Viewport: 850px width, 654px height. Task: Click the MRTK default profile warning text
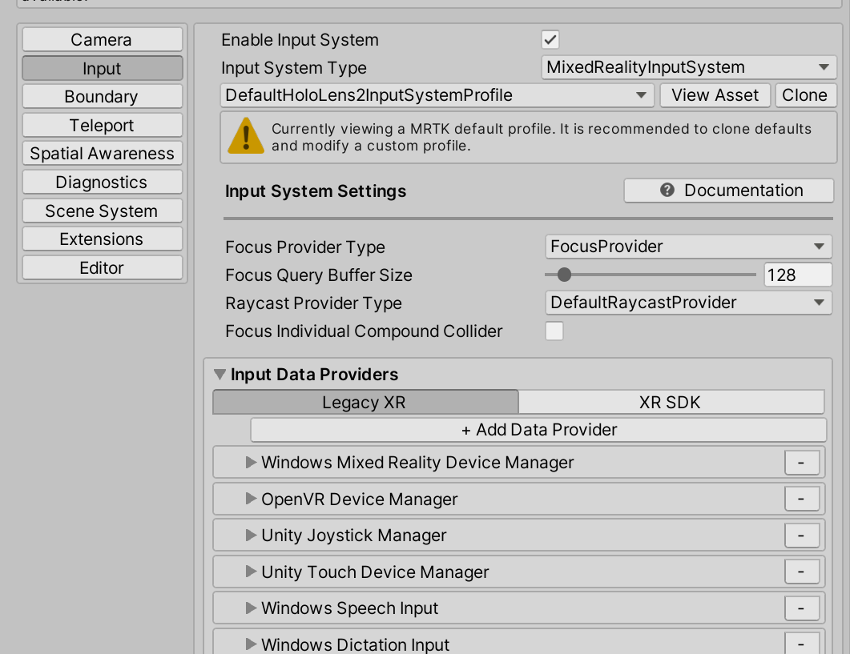541,137
